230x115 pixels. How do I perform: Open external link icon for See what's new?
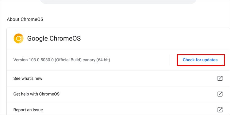point(220,78)
